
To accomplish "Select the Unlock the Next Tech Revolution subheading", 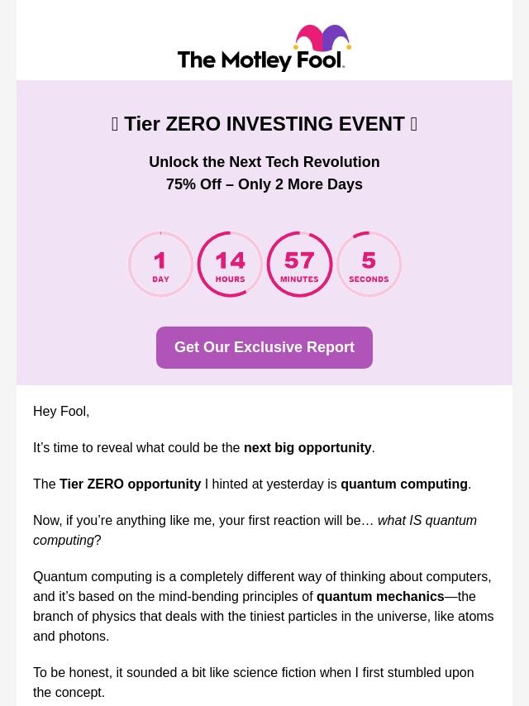I will pyautogui.click(x=264, y=162).
